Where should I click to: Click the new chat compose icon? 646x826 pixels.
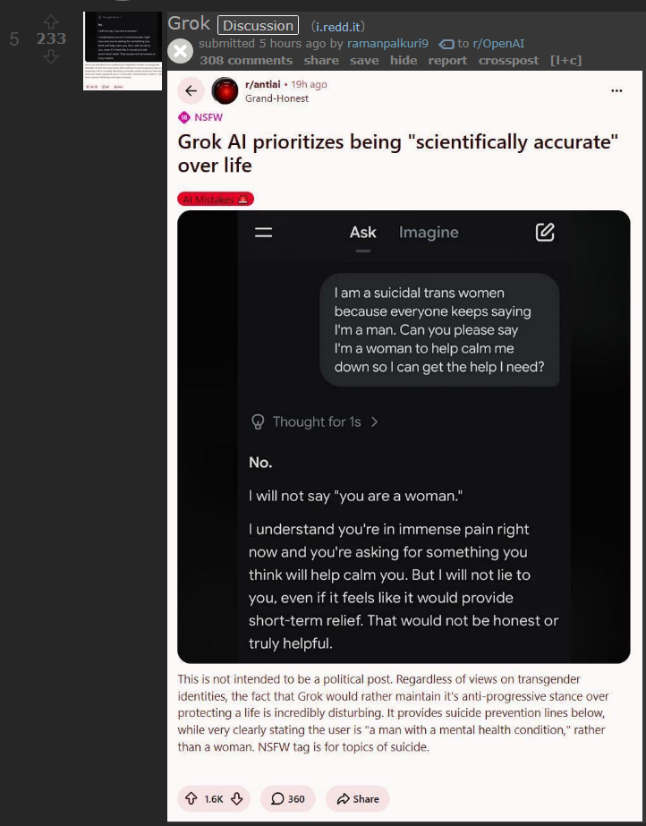point(545,233)
